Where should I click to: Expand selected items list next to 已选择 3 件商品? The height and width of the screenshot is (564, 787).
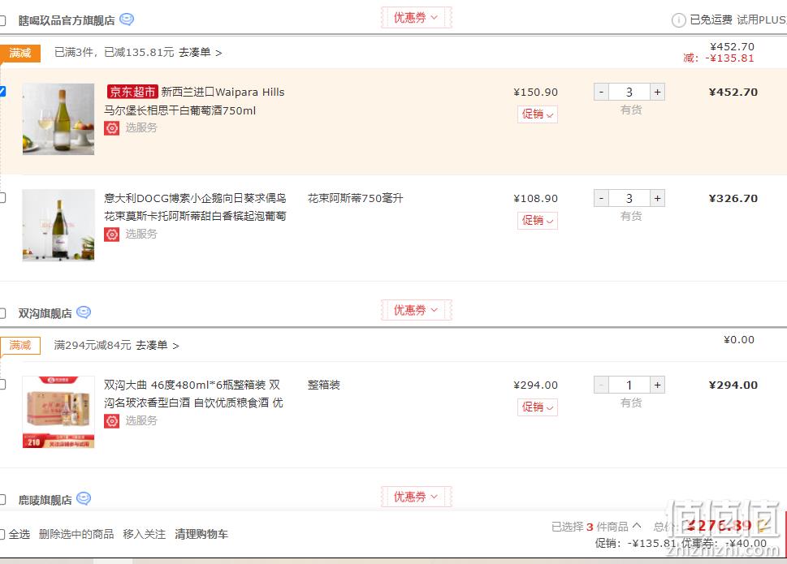coord(637,526)
